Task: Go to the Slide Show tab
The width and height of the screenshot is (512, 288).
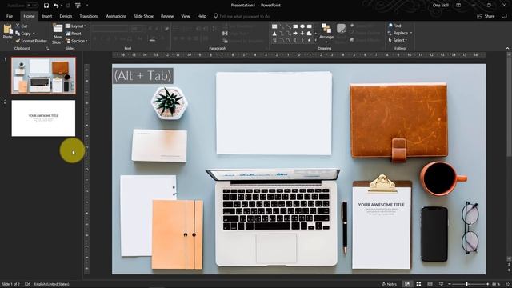Action: [x=143, y=16]
